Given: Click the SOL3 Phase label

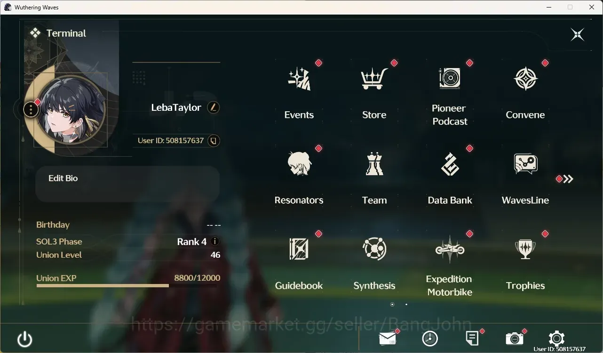Looking at the screenshot, I should (59, 242).
